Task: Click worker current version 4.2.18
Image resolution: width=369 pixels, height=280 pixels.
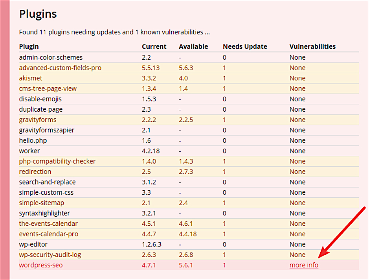Action: coord(151,151)
